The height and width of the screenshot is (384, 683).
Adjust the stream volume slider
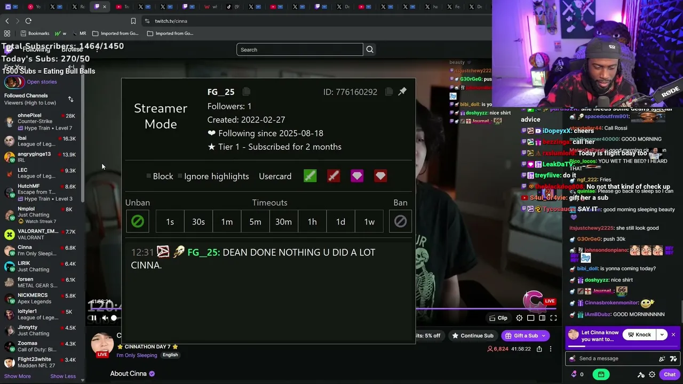point(114,318)
